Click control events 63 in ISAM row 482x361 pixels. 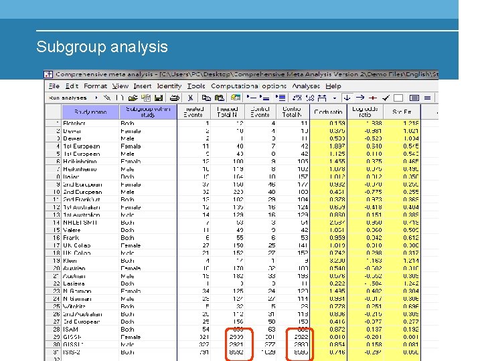[260, 330]
